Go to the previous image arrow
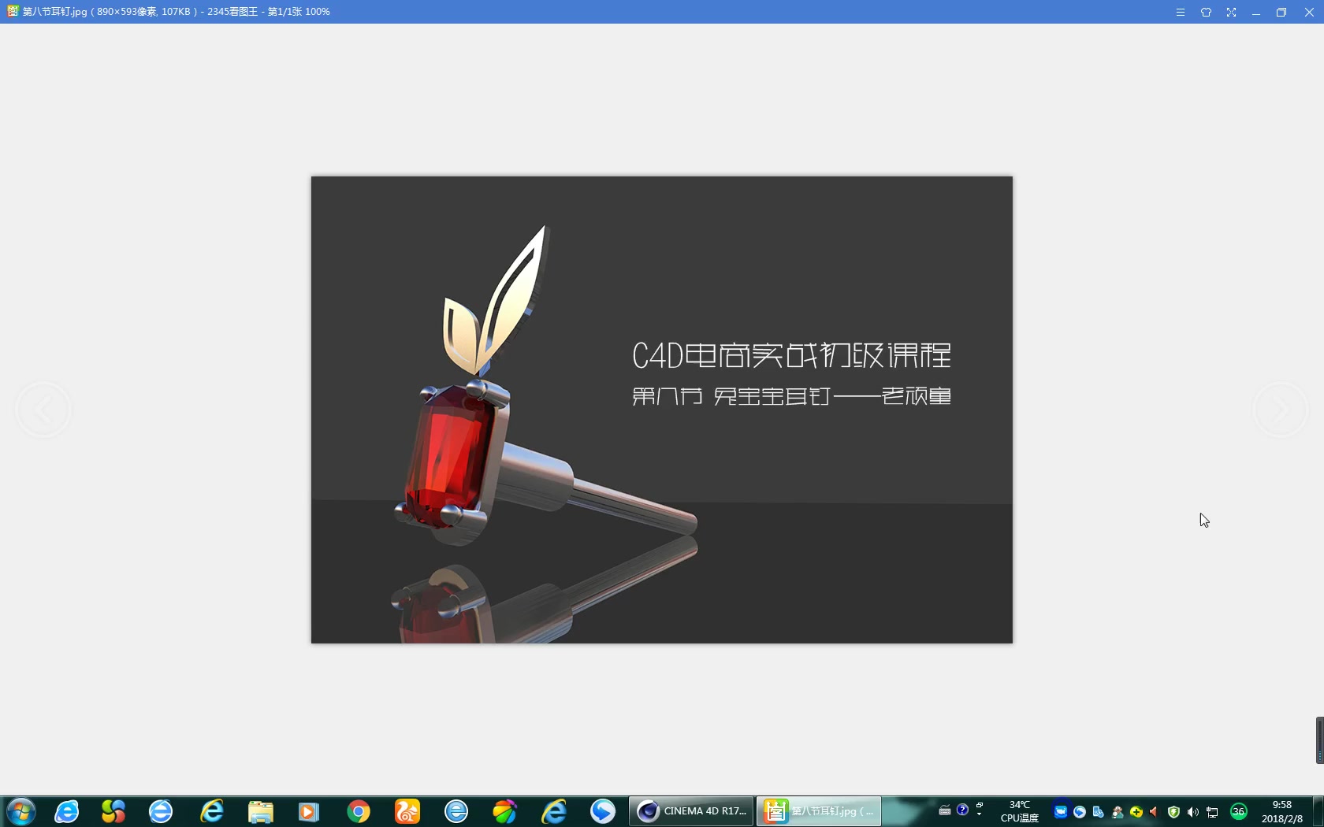 [x=43, y=410]
